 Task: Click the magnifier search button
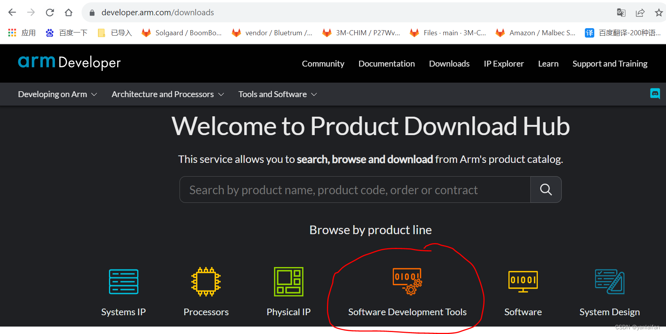pos(546,190)
